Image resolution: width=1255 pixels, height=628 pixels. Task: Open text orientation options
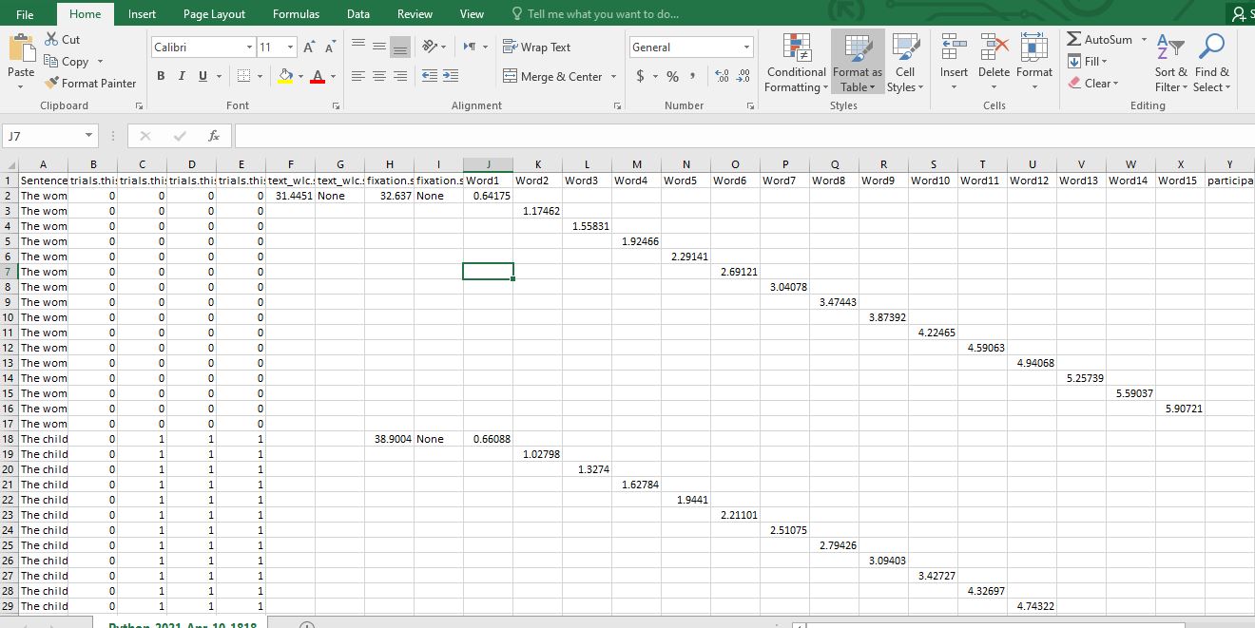(x=434, y=47)
